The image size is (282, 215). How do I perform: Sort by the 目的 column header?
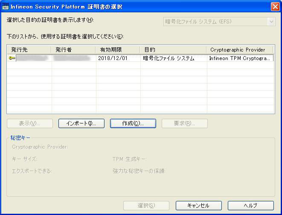point(173,50)
